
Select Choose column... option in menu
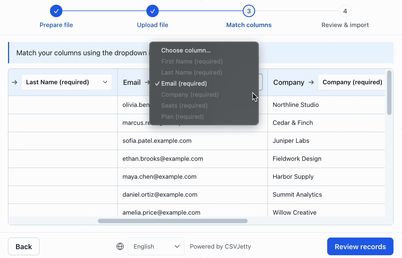point(204,50)
